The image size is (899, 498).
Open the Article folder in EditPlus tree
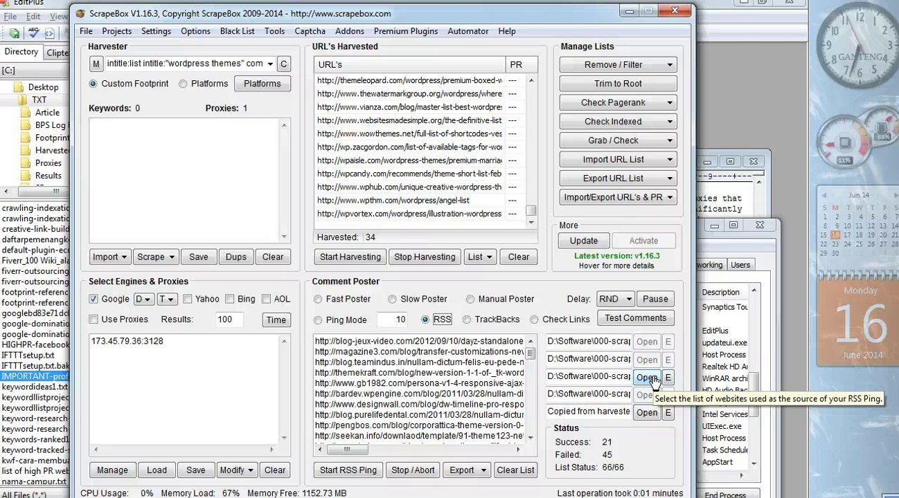click(47, 112)
